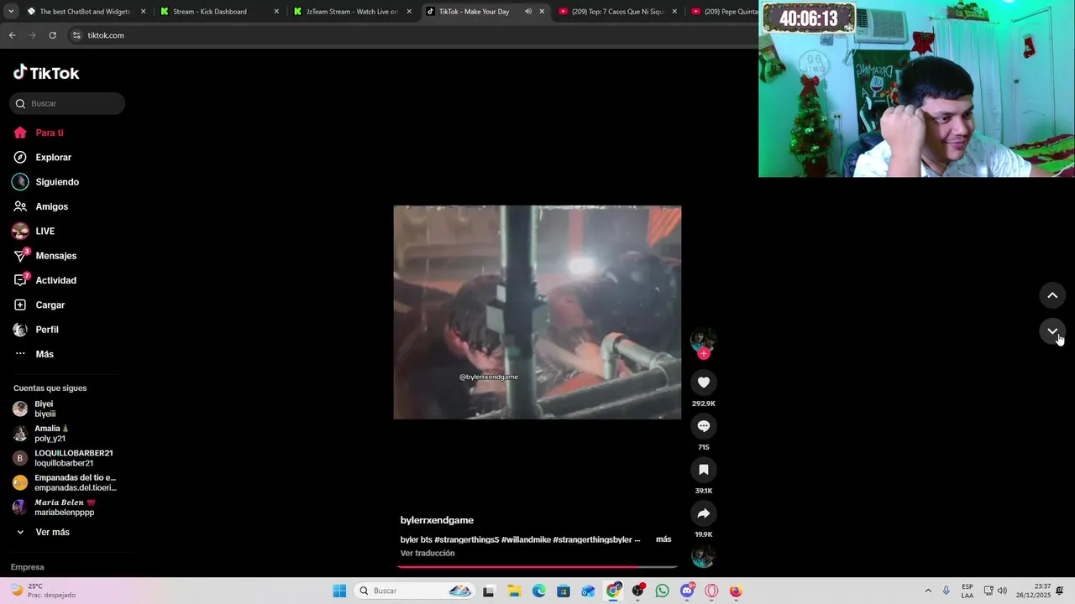This screenshot has width=1075, height=604.
Task: Click the #willandmike hashtag
Action: (x=526, y=539)
